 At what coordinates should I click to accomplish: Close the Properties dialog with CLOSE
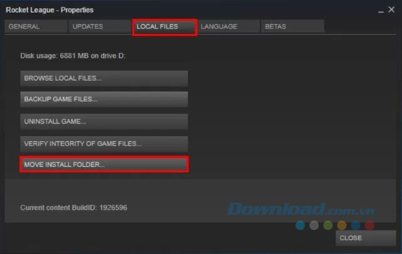366,238
